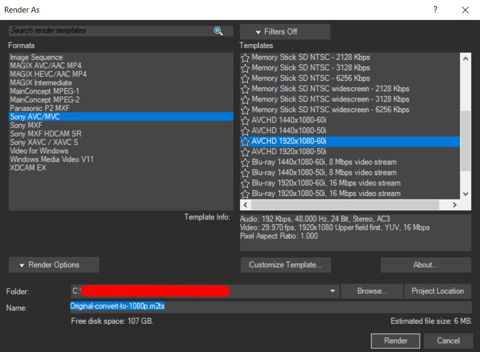
Task: Expand the Render Options section
Action: coord(54,265)
